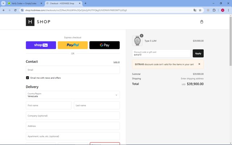Click the browser forward arrow
Viewport: 232px width, 145px height.
(x=9, y=10)
